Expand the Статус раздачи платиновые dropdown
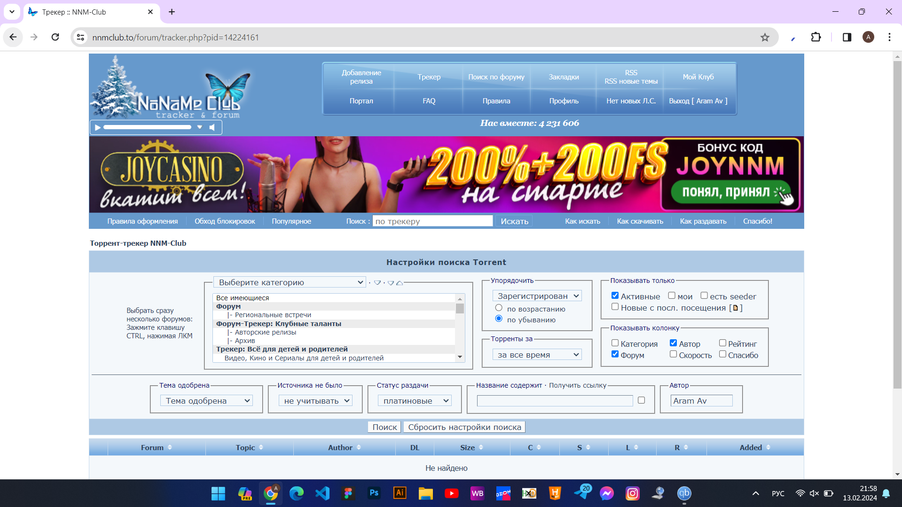902x507 pixels. [415, 401]
